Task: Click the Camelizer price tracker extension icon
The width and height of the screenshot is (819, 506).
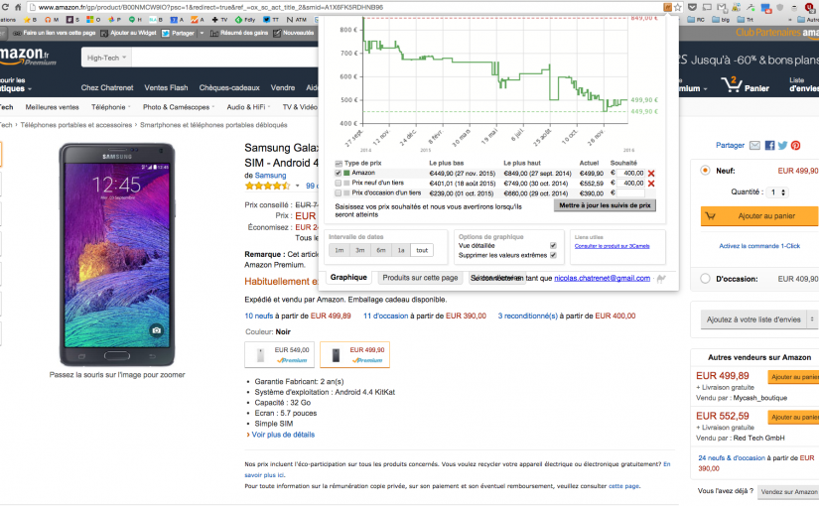Action: 667,7
